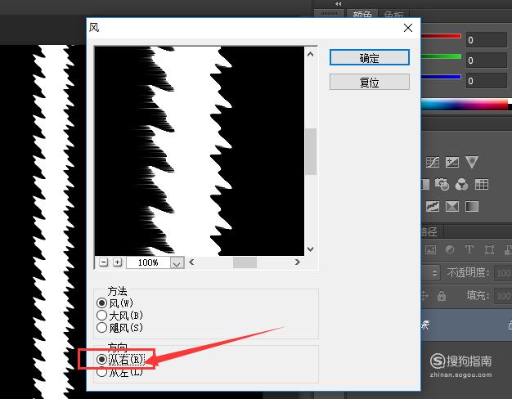The height and width of the screenshot is (399, 512).
Task: Choose direction 从左(L)
Action: pyautogui.click(x=120, y=372)
